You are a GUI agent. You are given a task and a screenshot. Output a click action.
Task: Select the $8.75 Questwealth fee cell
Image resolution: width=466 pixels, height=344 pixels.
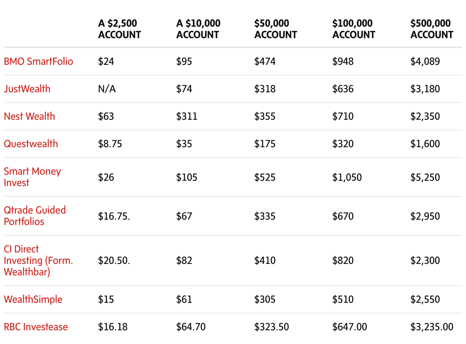pyautogui.click(x=110, y=144)
